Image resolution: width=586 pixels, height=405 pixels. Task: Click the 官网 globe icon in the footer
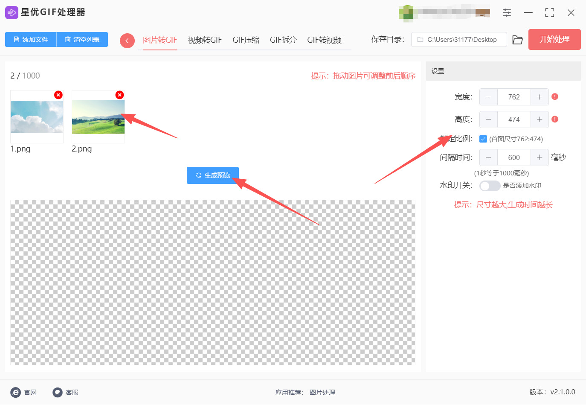click(16, 392)
